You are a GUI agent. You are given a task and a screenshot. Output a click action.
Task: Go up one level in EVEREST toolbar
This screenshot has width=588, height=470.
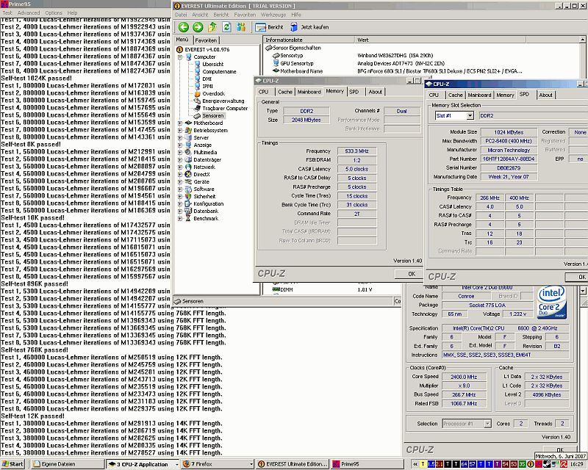(212, 27)
